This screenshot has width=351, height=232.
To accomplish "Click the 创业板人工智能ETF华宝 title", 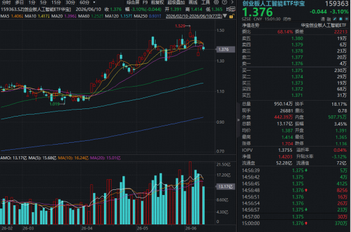I will pos(273,3).
